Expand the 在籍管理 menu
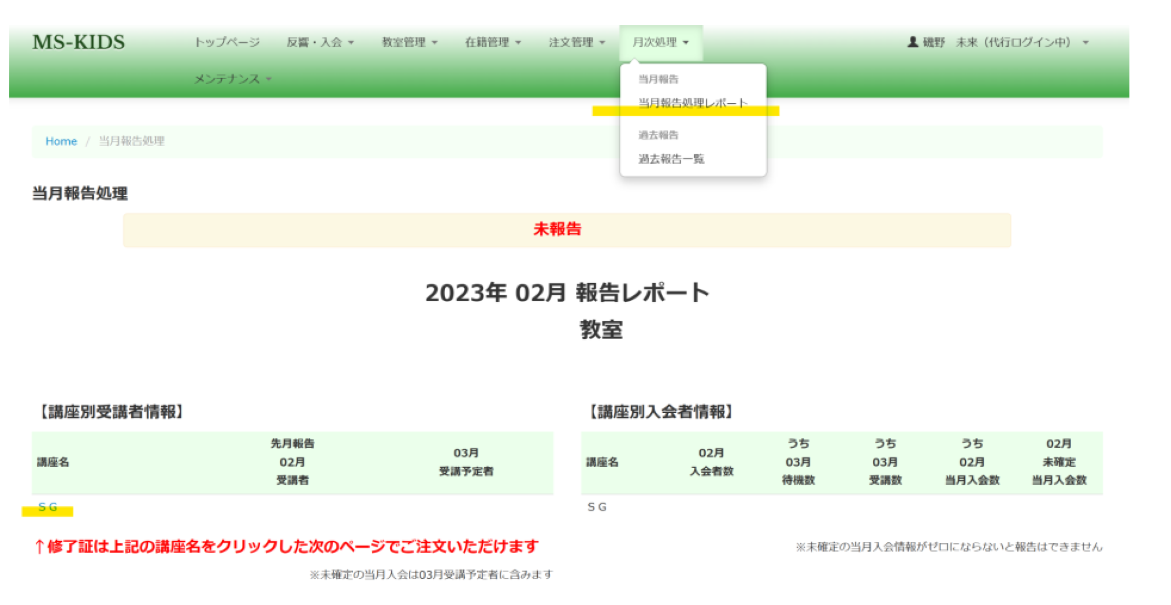1171x605 pixels. pyautogui.click(x=493, y=42)
